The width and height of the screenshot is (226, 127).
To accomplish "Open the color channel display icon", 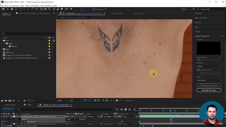I will 103,100.
